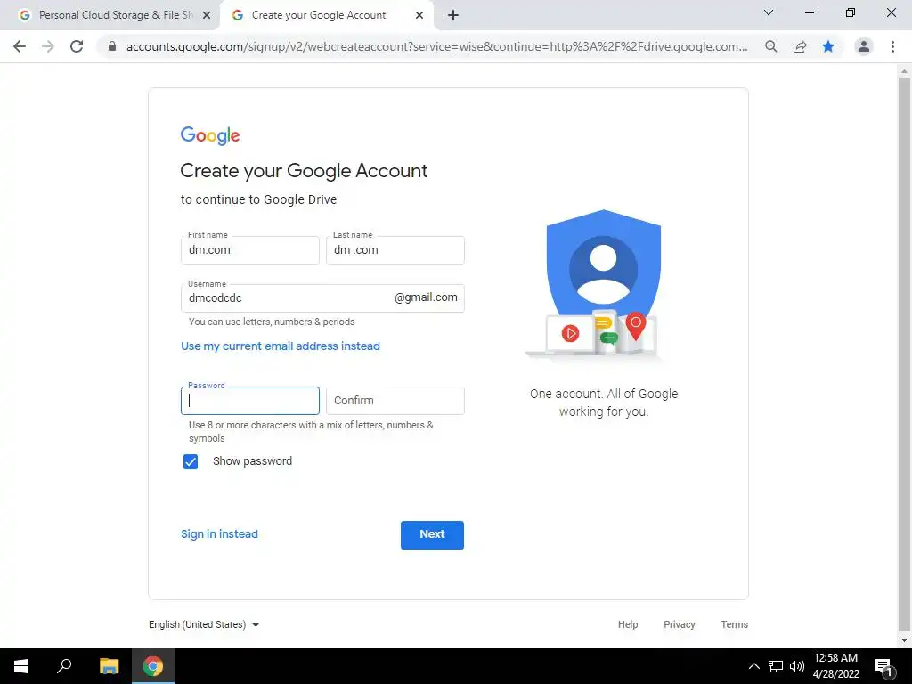Click the Google logo
The image size is (912, 684).
point(210,135)
